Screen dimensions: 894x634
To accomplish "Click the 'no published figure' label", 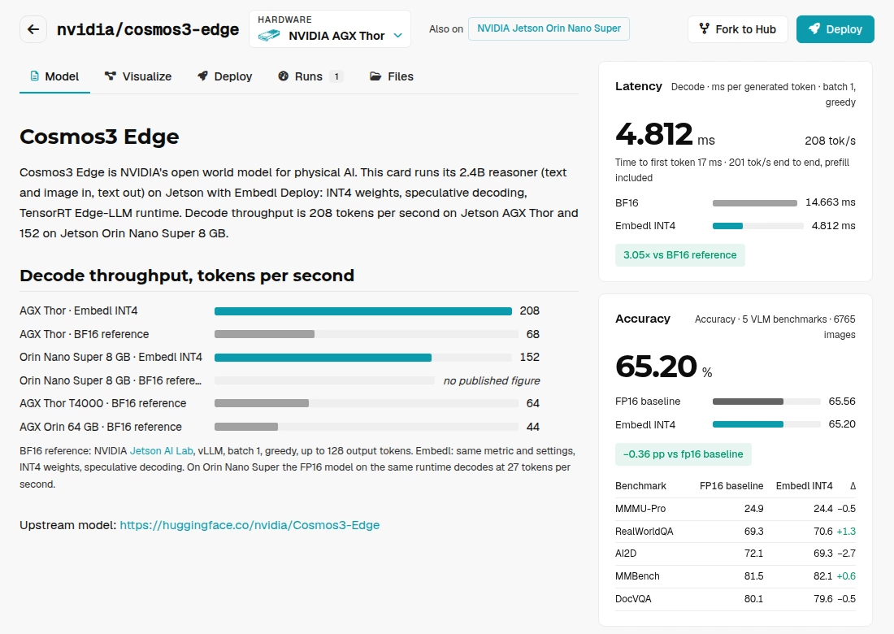I will point(492,381).
